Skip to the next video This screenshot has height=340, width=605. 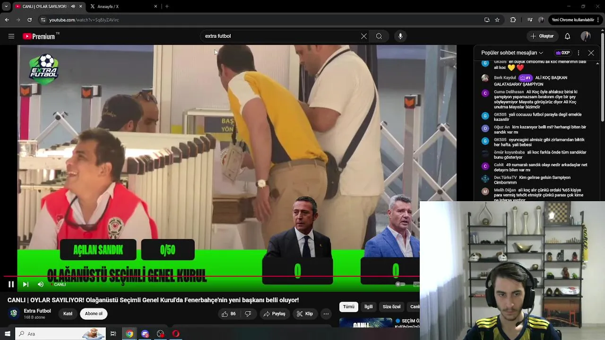[x=26, y=284]
